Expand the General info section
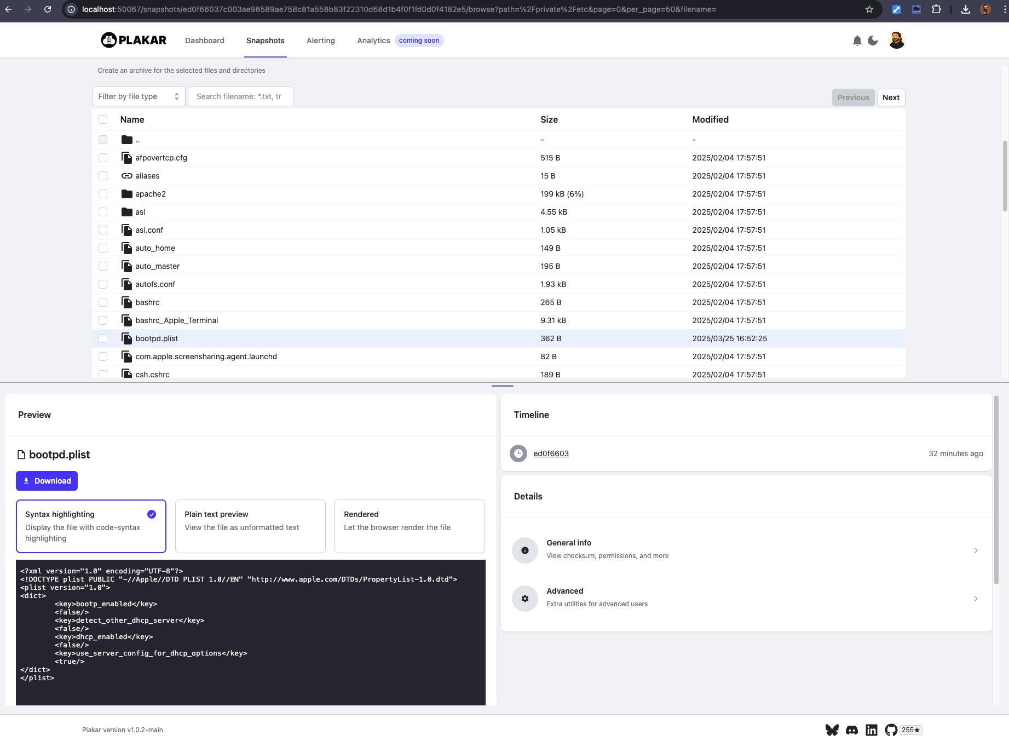The image size is (1009, 741). click(746, 550)
